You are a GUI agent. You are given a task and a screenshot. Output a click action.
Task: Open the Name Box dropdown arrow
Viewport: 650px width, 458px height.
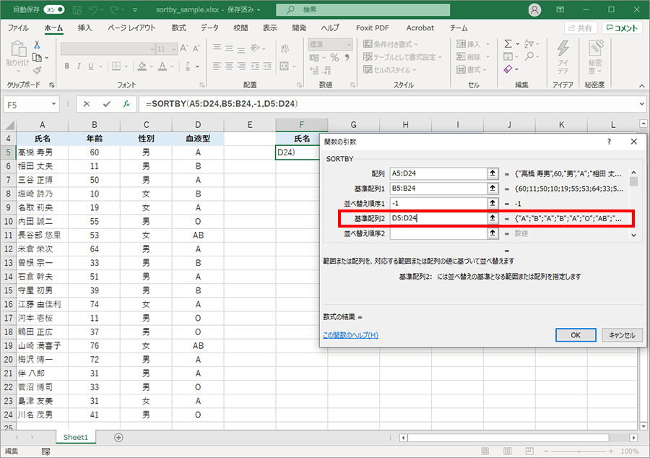point(53,104)
